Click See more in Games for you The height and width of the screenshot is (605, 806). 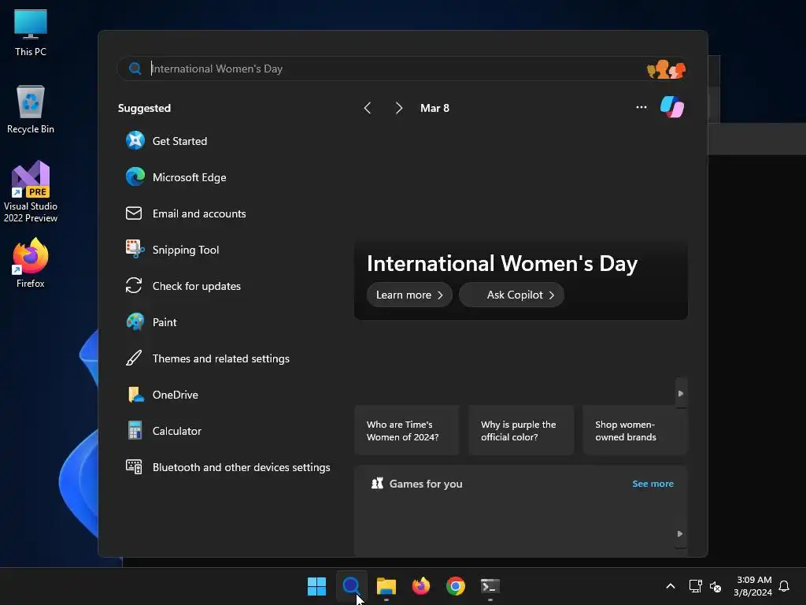tap(653, 484)
